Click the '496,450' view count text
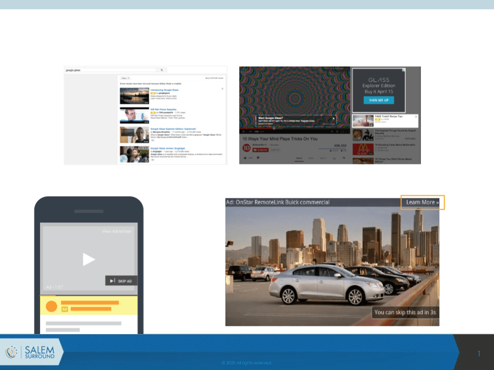 coord(340,145)
